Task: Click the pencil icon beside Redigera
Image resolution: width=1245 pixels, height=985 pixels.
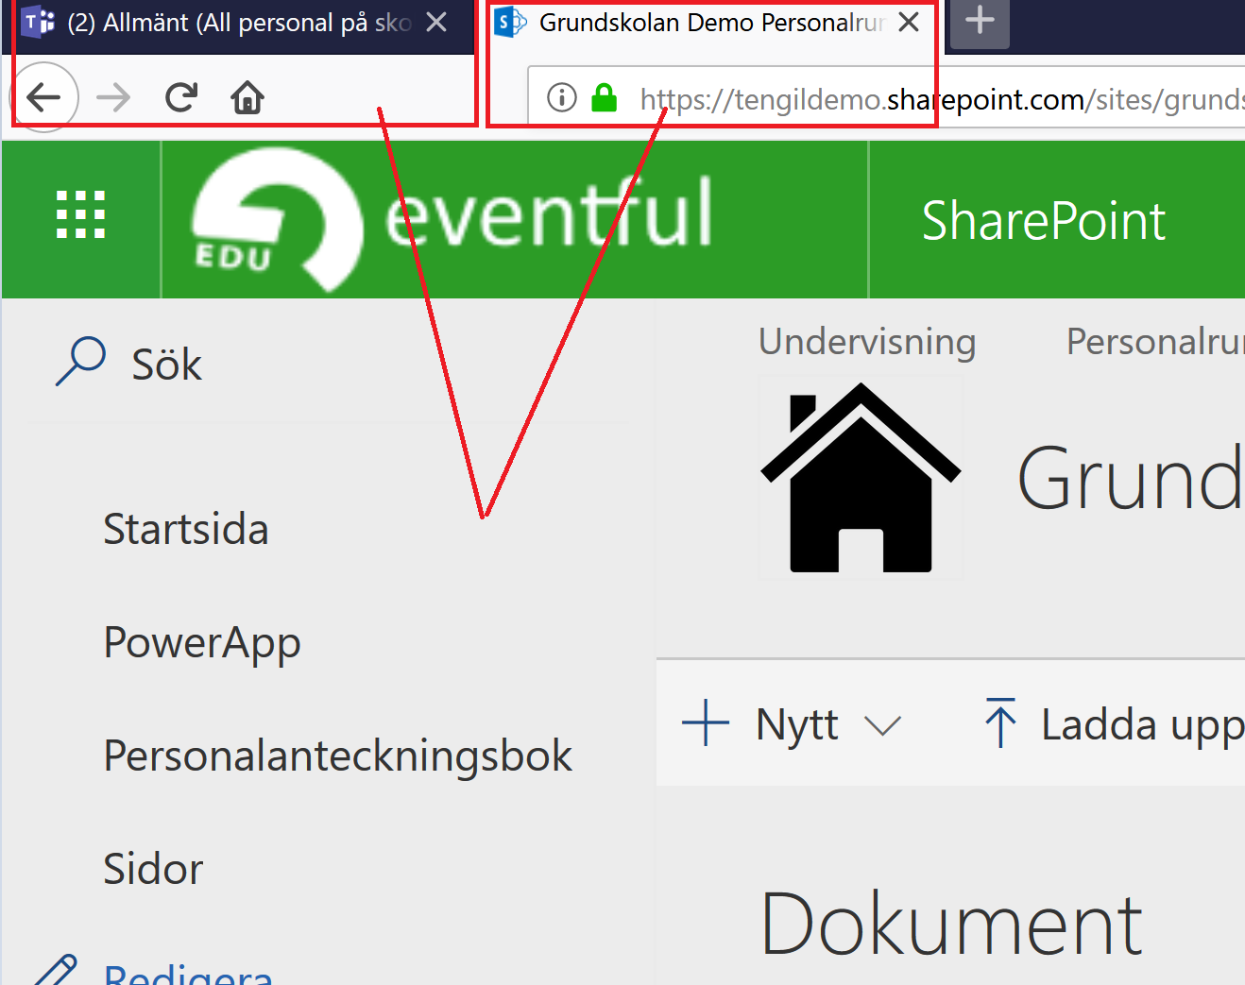Action: click(57, 971)
